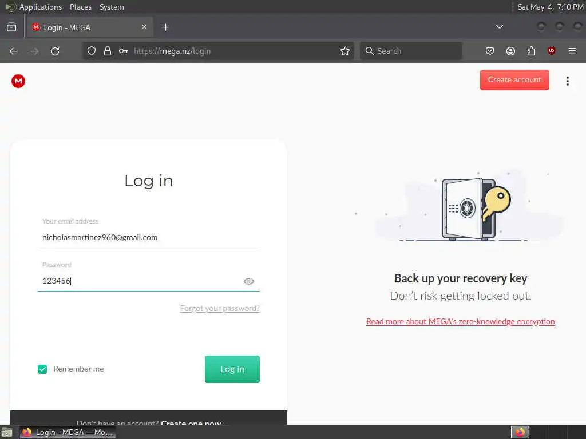Click the Create one now link
Screen dimensions: 586x439
[x=191, y=422]
